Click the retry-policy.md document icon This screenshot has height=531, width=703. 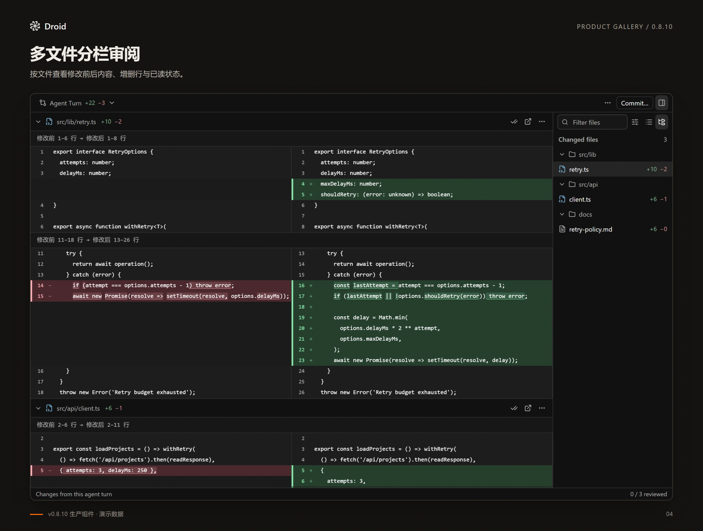562,229
